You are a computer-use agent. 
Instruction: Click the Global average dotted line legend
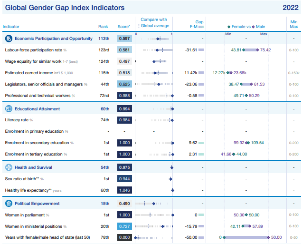click(139, 26)
